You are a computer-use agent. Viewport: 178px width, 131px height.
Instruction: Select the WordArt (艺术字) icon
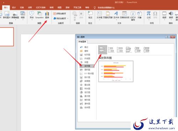click(x=116, y=15)
